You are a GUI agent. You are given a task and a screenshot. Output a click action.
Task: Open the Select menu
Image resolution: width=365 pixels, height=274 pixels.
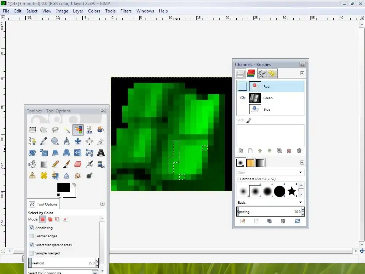click(32, 11)
